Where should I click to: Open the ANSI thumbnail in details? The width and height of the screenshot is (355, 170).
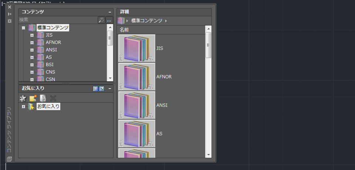[137, 105]
